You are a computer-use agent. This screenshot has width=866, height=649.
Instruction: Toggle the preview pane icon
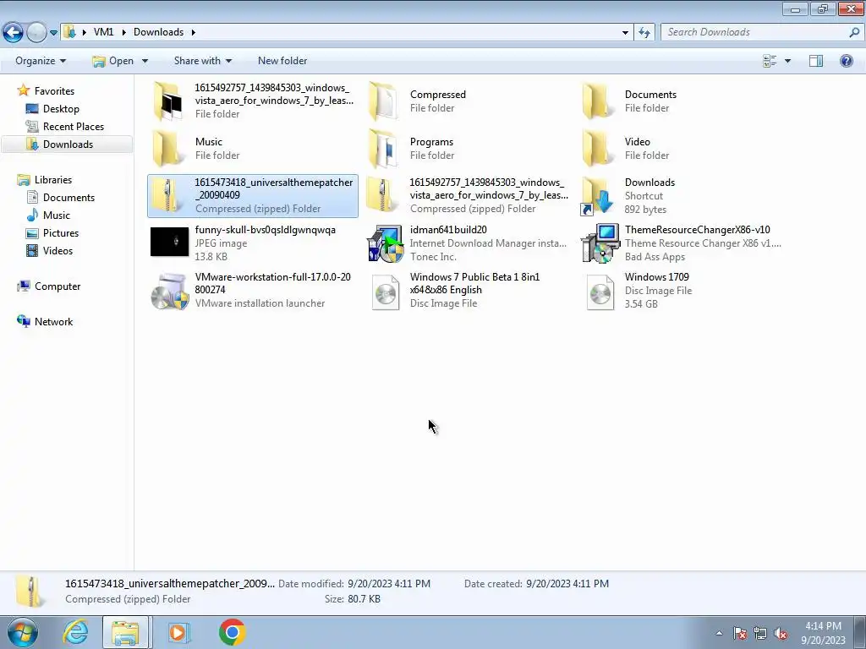[x=816, y=61]
